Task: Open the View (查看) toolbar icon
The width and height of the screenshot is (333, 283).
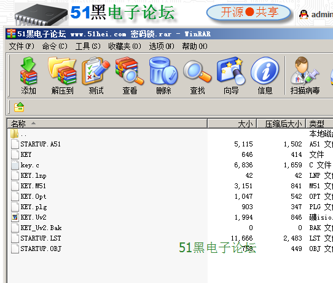Action: [130, 76]
